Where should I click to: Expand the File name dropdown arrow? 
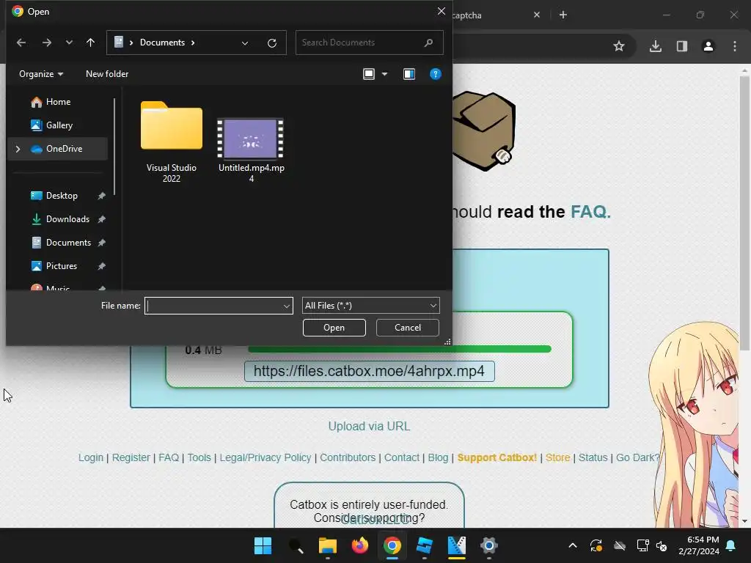(287, 306)
